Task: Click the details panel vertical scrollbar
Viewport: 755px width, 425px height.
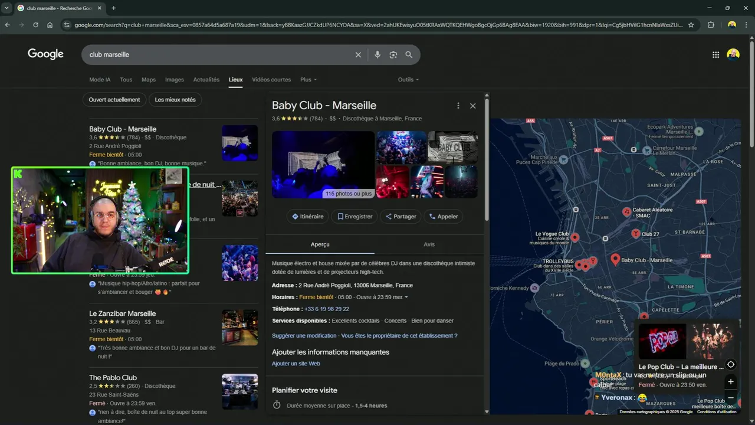Action: (x=487, y=159)
